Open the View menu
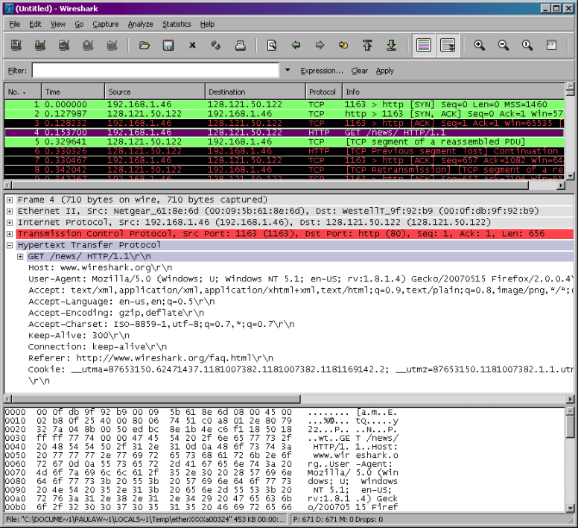578x528 pixels. (58, 25)
